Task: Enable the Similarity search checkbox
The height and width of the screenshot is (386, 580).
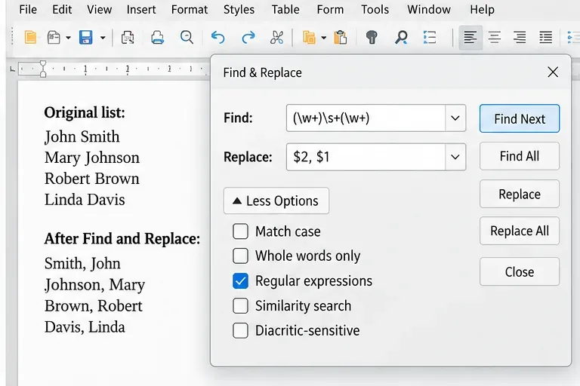Action: (x=240, y=306)
